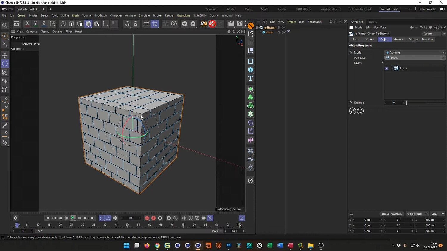Image resolution: width=447 pixels, height=251 pixels.
Task: Open the Custom dropdown in Attributes
Action: point(433,34)
